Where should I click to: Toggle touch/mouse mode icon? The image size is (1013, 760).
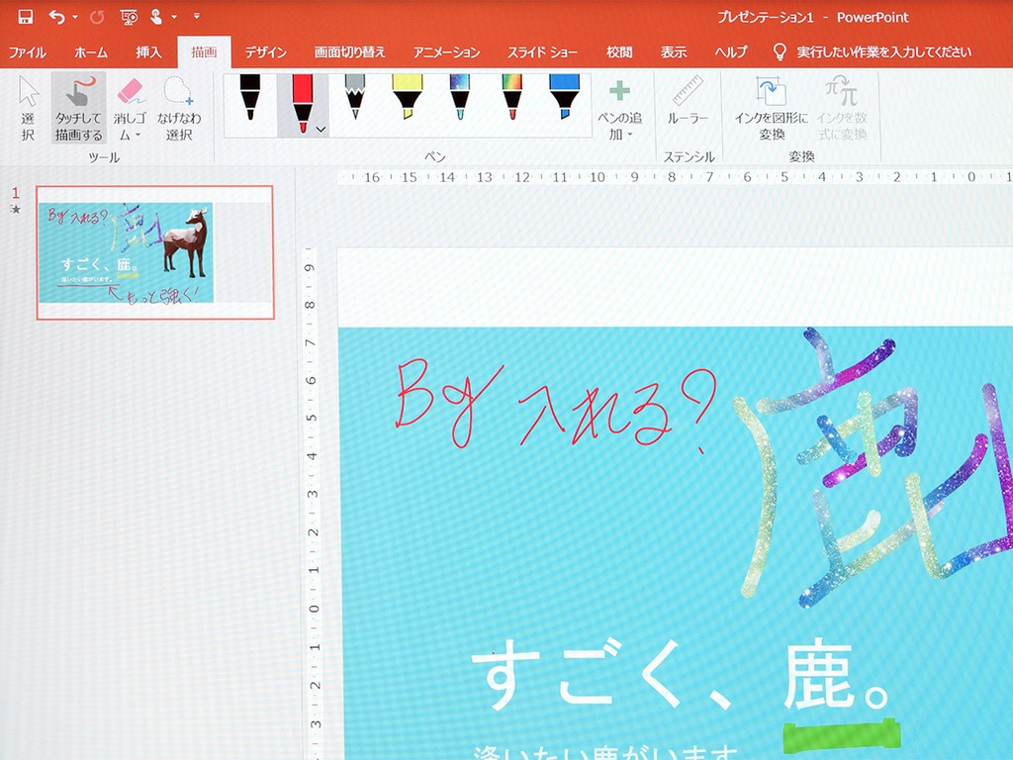(156, 17)
